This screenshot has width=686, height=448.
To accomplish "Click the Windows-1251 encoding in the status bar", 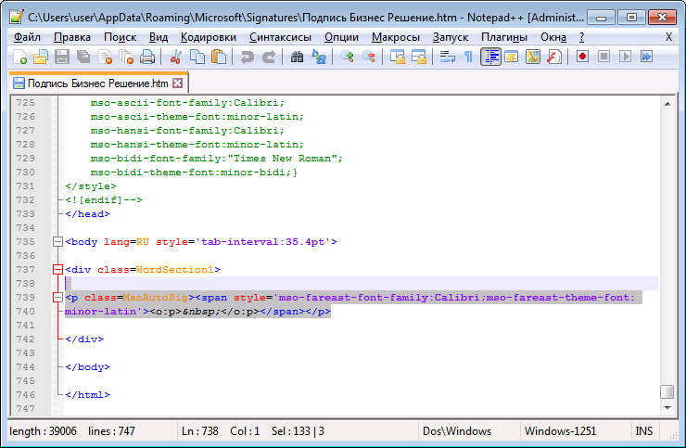I will (561, 431).
